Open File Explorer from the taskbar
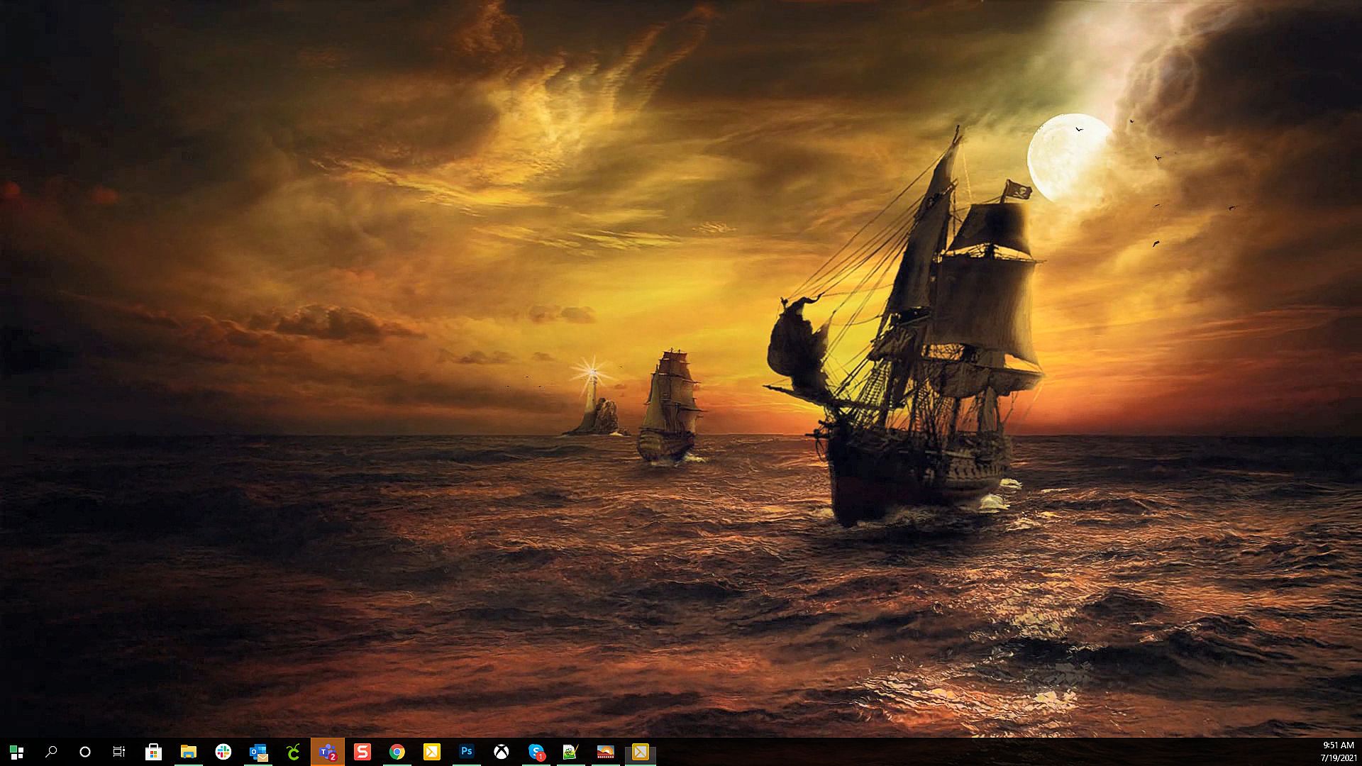The image size is (1362, 766). coord(188,752)
